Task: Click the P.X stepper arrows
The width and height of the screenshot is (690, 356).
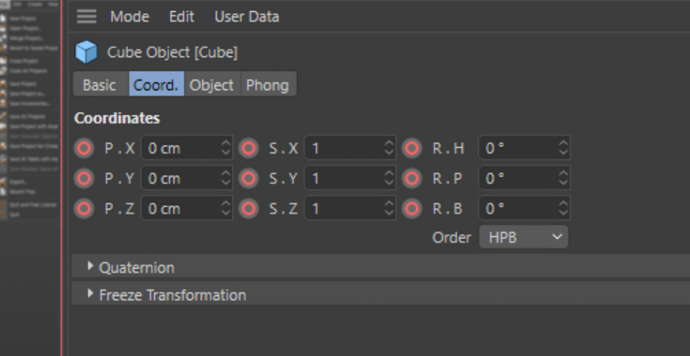Action: click(225, 148)
